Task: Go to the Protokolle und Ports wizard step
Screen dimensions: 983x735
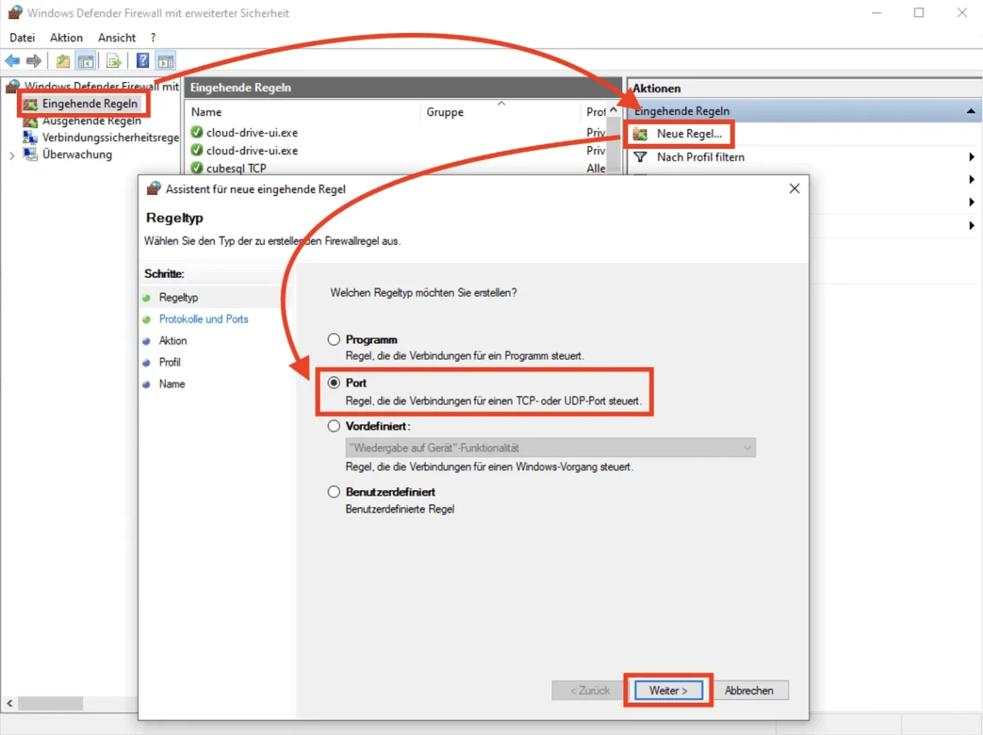Action: (x=203, y=319)
